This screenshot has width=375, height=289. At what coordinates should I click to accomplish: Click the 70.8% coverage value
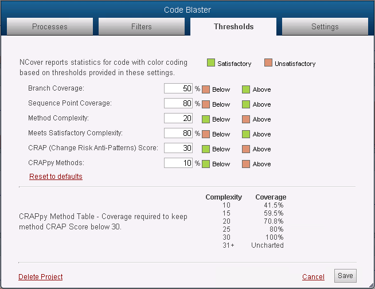[x=274, y=221]
